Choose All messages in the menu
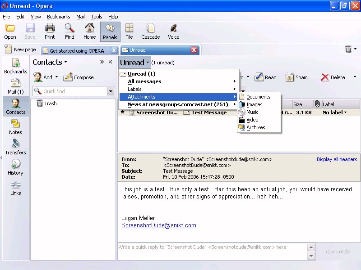The image size is (361, 270). tap(144, 81)
